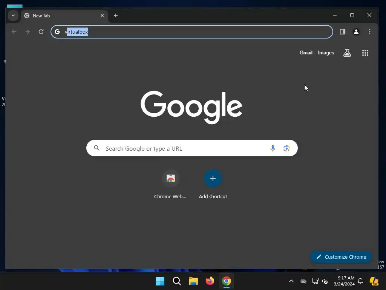Open a new tab with plus button
The width and height of the screenshot is (386, 290).
click(x=115, y=15)
